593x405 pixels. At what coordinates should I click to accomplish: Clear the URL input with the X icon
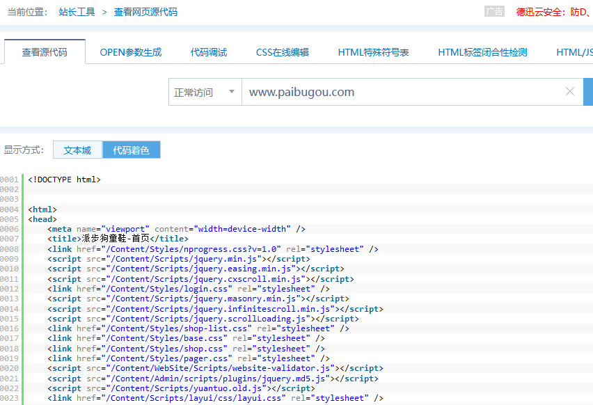point(570,91)
